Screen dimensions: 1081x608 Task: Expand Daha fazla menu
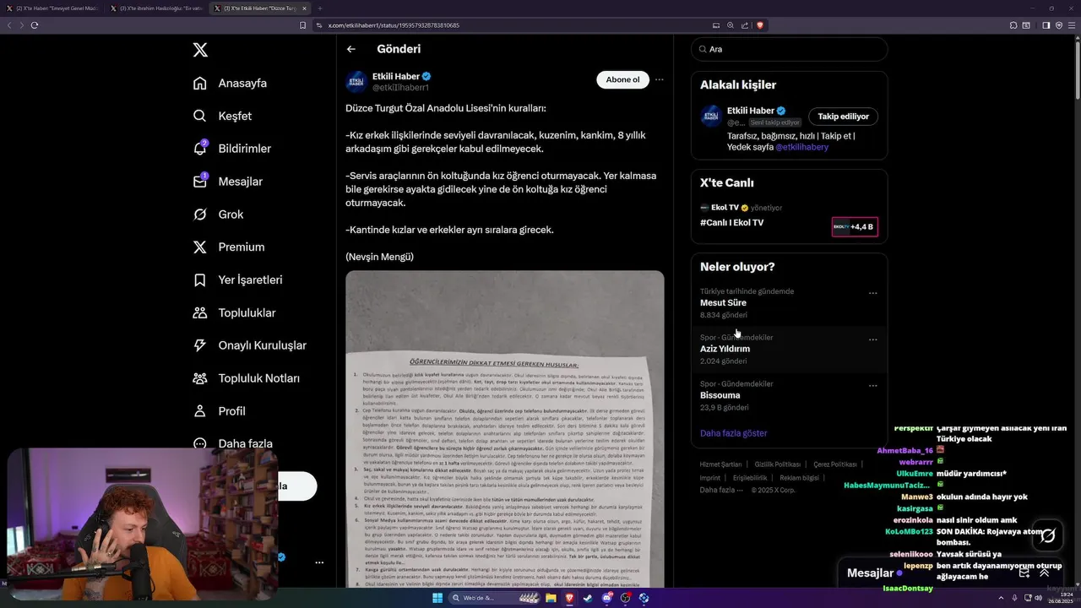pyautogui.click(x=233, y=443)
